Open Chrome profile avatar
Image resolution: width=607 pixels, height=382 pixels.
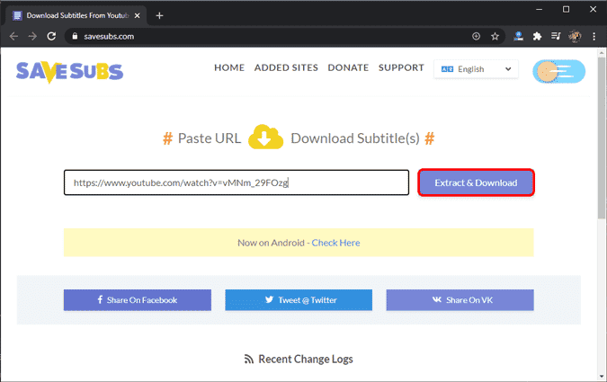(x=575, y=36)
